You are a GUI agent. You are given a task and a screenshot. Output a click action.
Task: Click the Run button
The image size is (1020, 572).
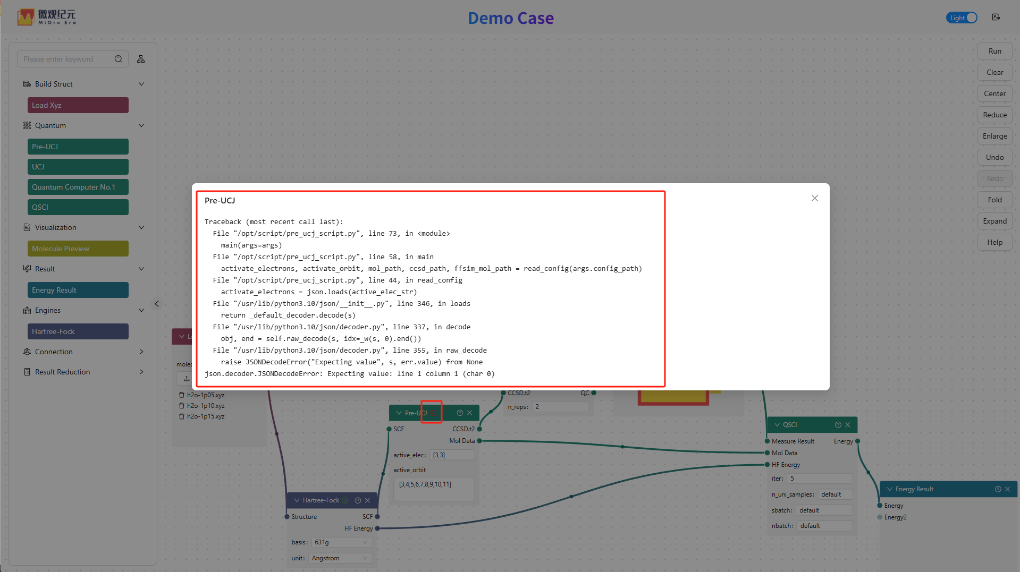pyautogui.click(x=994, y=51)
